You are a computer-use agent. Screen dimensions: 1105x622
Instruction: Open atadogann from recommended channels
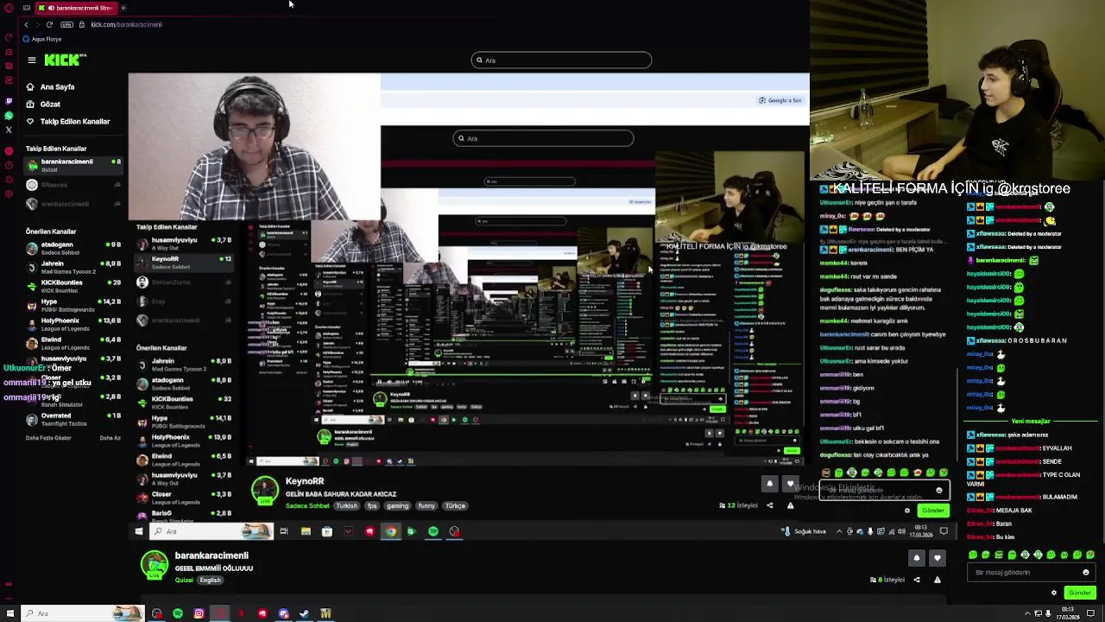coord(73,248)
